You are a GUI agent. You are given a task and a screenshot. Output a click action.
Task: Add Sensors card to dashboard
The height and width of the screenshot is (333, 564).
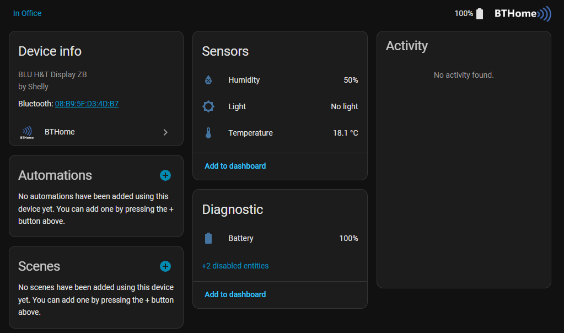pos(235,166)
